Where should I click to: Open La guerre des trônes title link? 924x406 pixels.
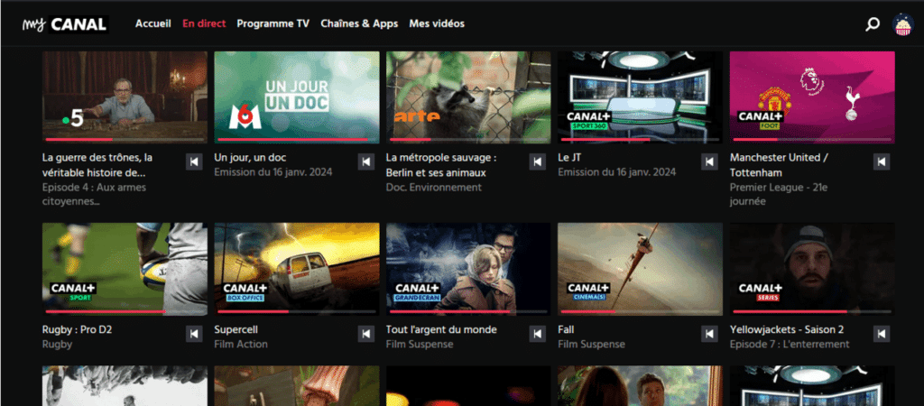tap(97, 165)
